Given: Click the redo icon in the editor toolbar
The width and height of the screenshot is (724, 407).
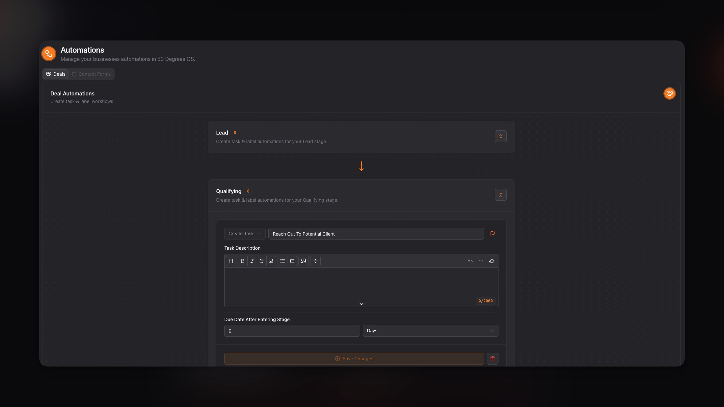Looking at the screenshot, I should [481, 261].
